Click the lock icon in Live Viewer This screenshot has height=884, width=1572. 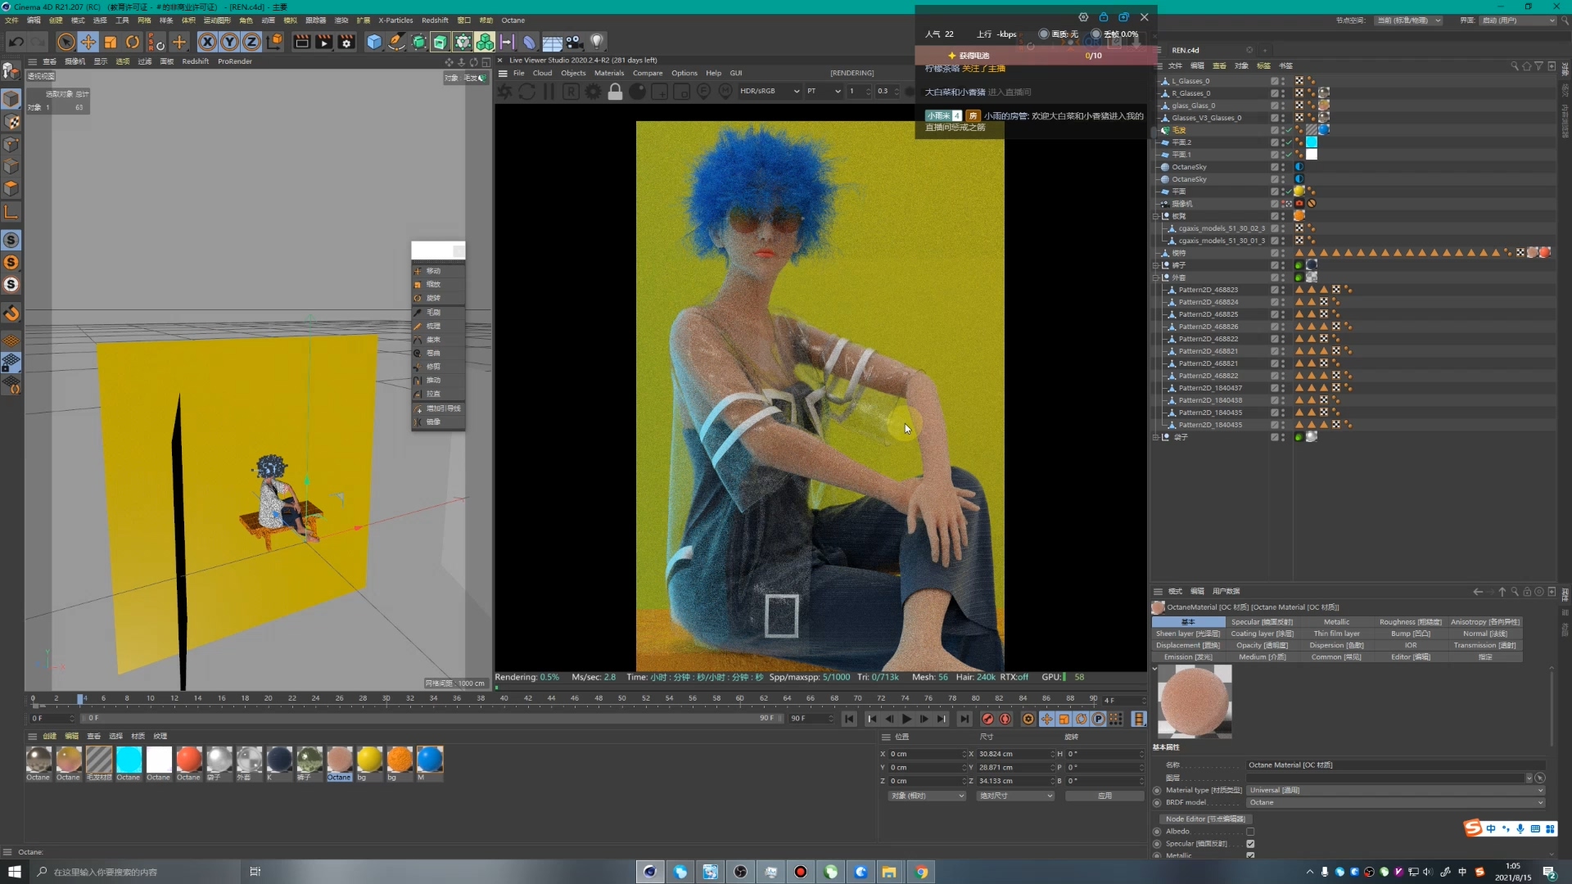click(x=615, y=92)
